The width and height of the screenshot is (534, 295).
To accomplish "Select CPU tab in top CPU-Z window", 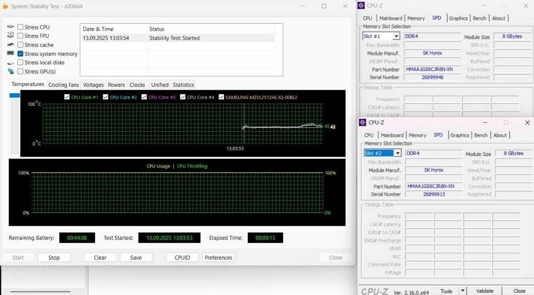I will [x=368, y=18].
